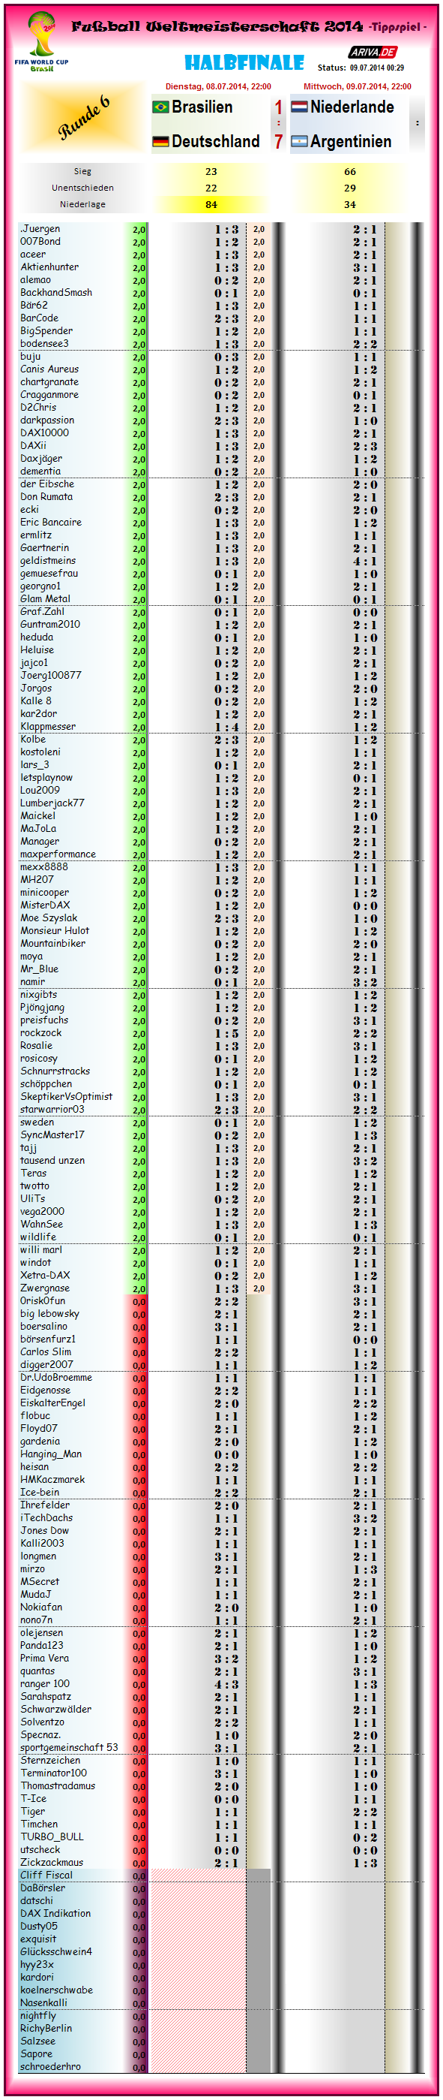Select player Graf.Zahl
This screenshot has width=443, height=2100.
pos(41,611)
